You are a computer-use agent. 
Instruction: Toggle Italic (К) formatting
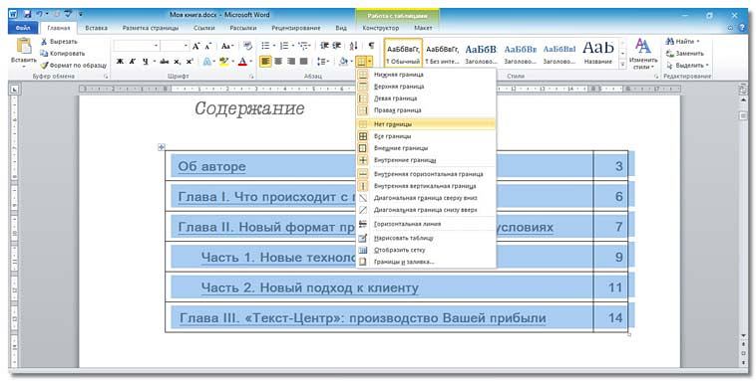coord(132,62)
